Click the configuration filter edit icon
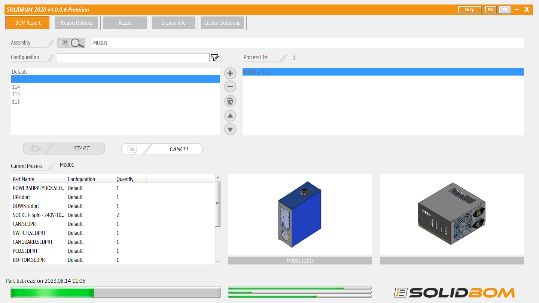The image size is (539, 303). [x=214, y=58]
